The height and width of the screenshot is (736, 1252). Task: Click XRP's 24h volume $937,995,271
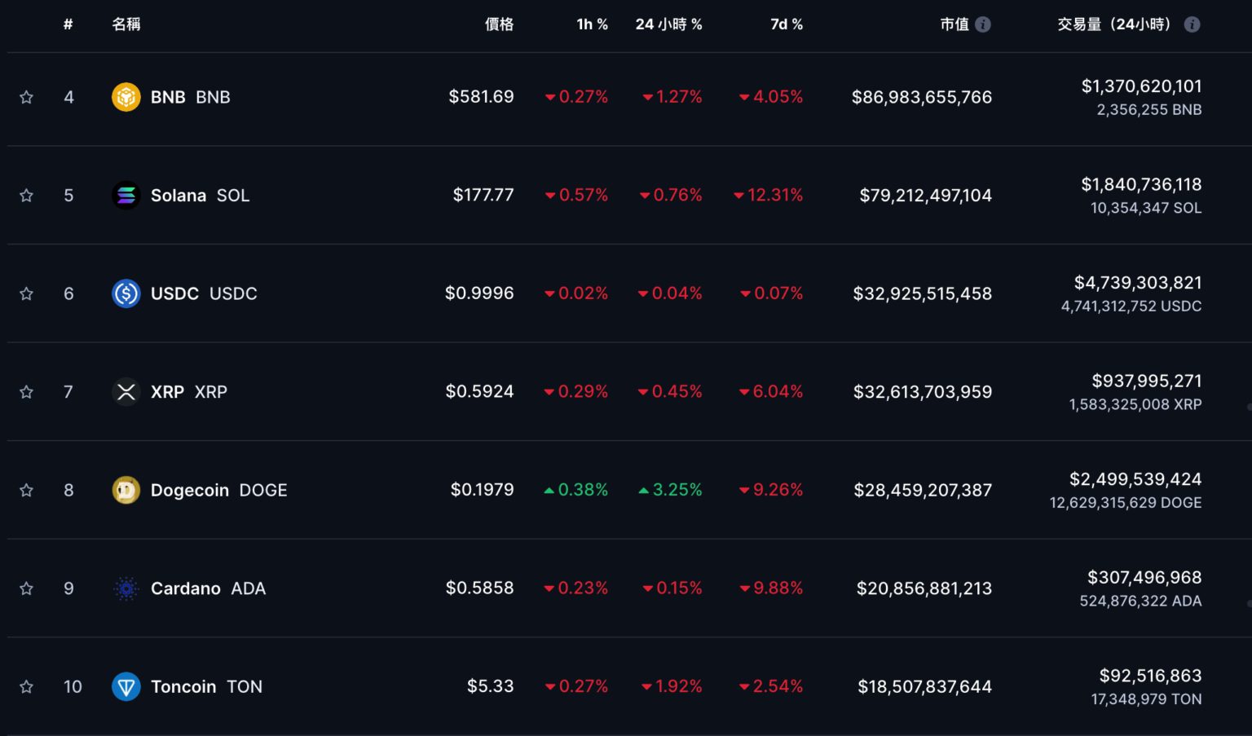click(x=1146, y=381)
